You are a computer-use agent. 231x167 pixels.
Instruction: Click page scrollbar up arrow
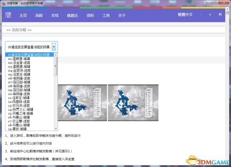pos(227,9)
